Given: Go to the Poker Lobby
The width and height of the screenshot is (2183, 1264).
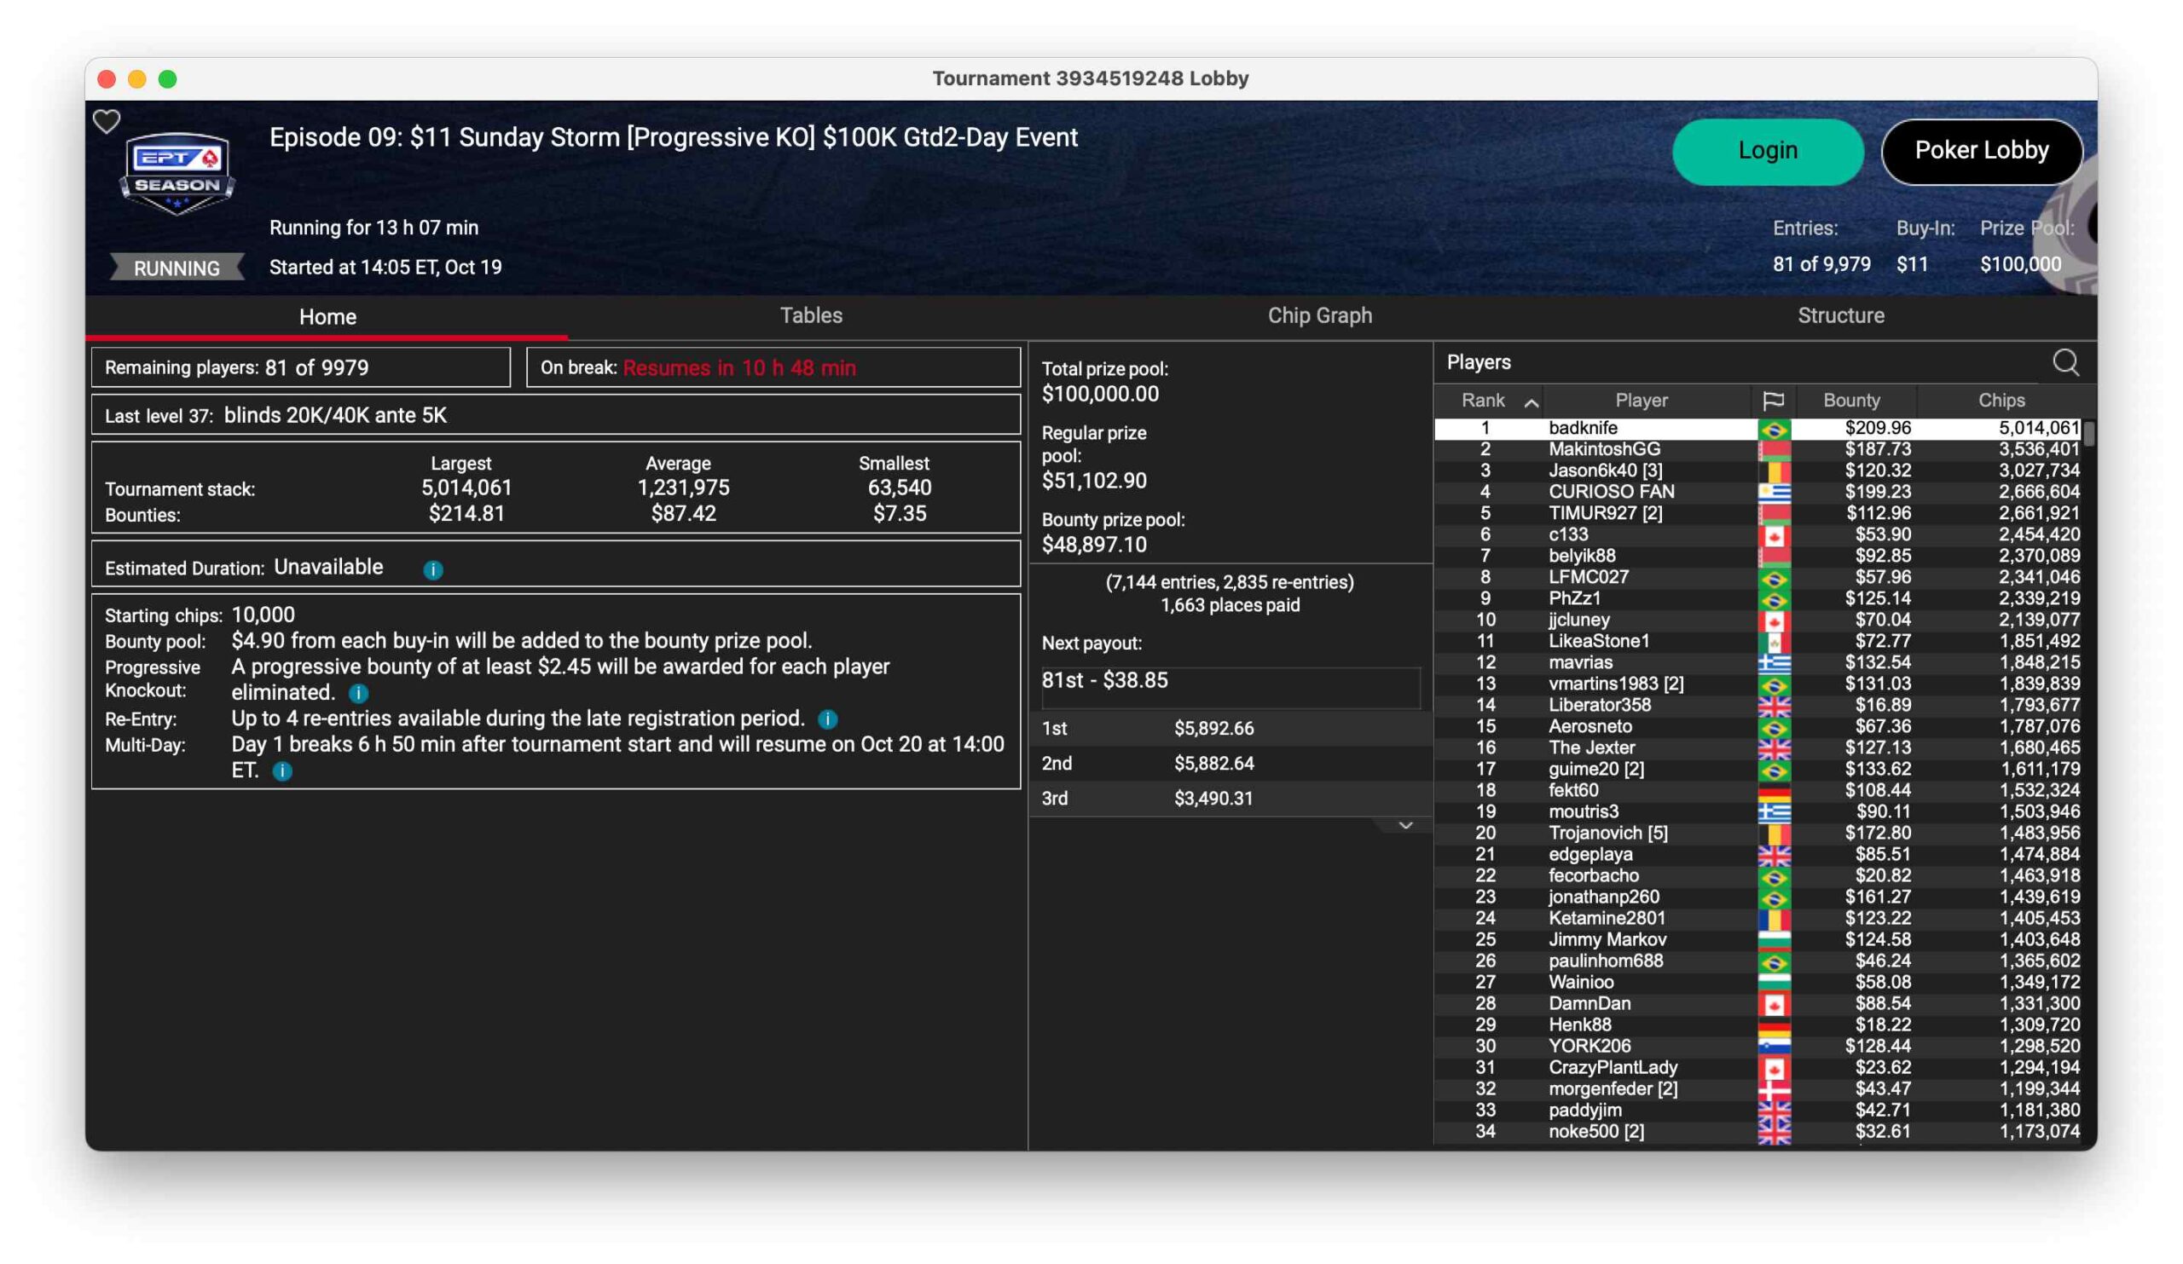Looking at the screenshot, I should point(1980,152).
